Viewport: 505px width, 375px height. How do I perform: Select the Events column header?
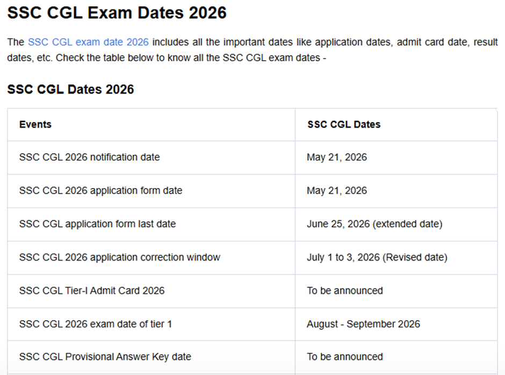pyautogui.click(x=35, y=124)
